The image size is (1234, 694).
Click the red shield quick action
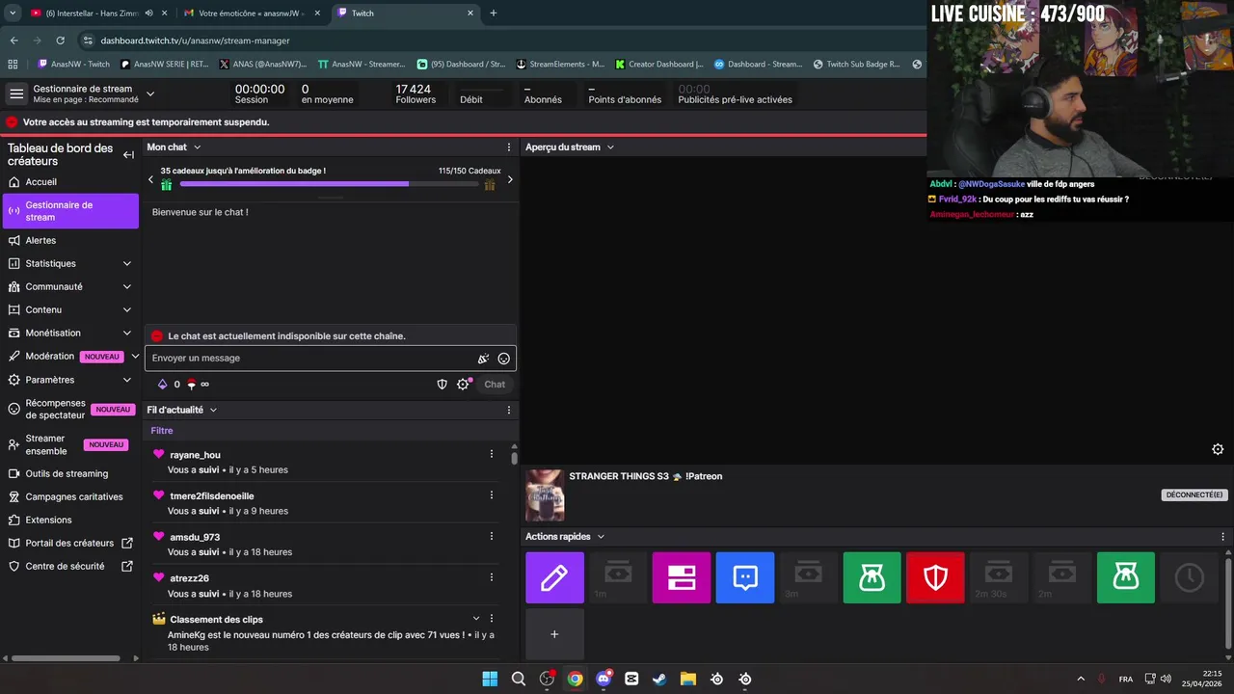point(936,577)
